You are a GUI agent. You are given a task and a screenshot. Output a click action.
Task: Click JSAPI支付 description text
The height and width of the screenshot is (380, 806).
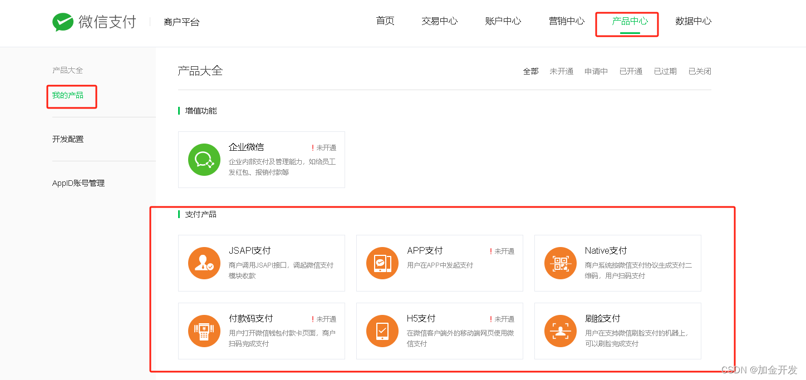click(x=281, y=270)
